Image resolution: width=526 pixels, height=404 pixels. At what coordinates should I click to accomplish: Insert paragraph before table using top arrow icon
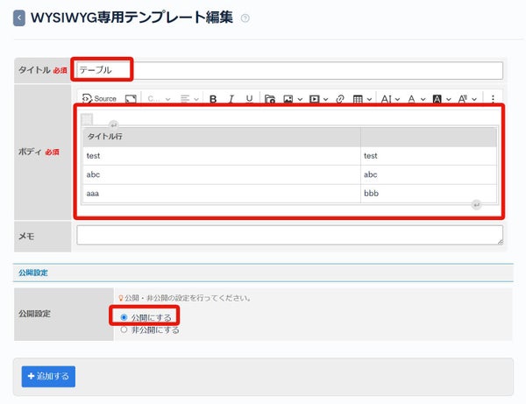pyautogui.click(x=114, y=125)
